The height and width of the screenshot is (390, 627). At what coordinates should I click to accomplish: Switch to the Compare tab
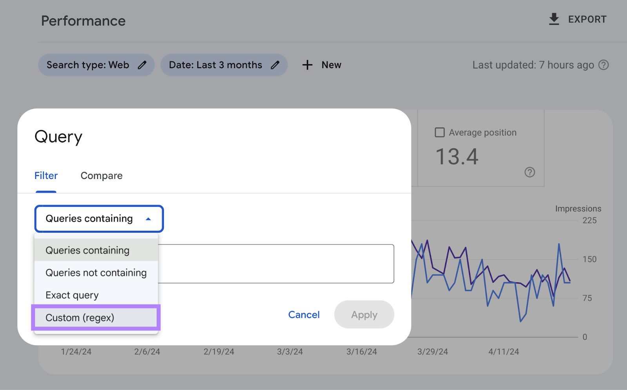(101, 175)
